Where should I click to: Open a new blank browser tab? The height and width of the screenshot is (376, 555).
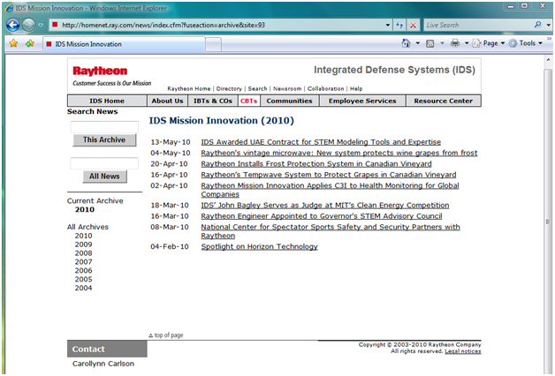tap(214, 45)
